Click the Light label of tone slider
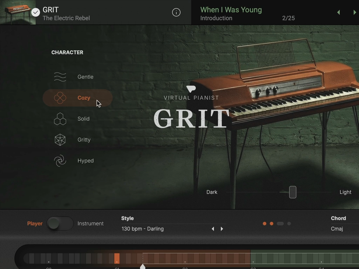Screen dimensions: 359x269 click(345, 192)
